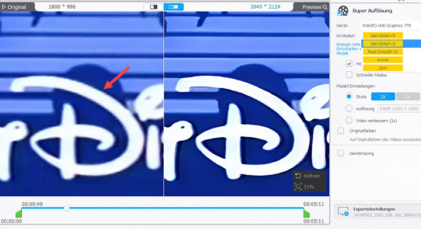Select the Auflösung radio button
Screen dimensions: 421x229
[348, 108]
